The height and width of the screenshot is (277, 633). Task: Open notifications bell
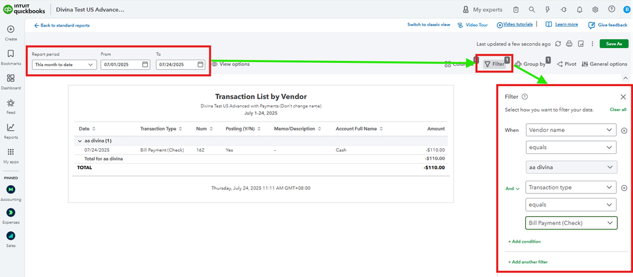click(579, 10)
